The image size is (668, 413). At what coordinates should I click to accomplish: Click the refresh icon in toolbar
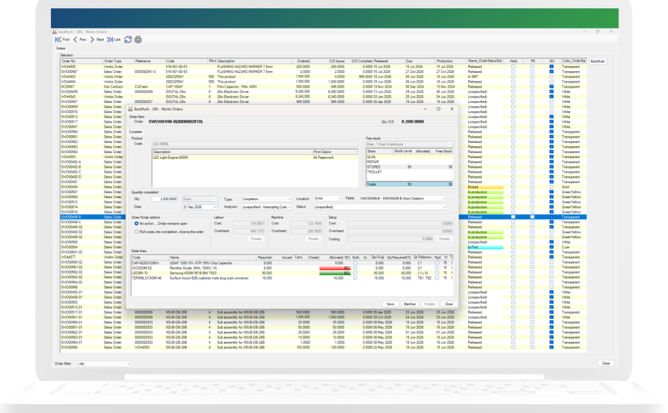click(129, 39)
